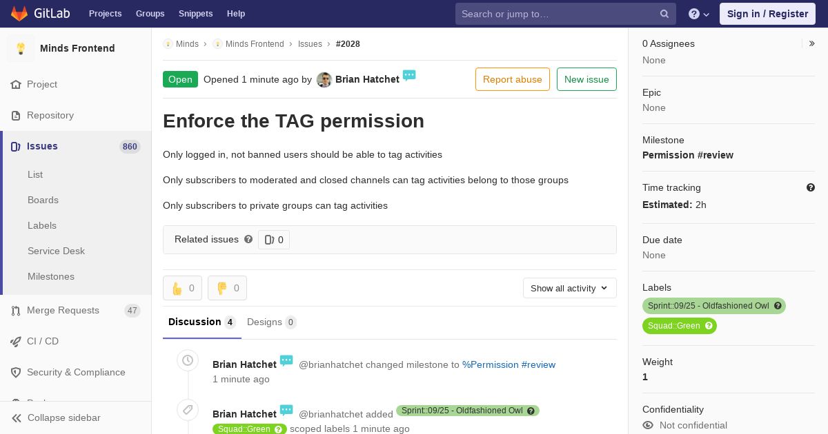
Task: Click the "Enforce the TAG permission" issue title
Action: click(294, 121)
